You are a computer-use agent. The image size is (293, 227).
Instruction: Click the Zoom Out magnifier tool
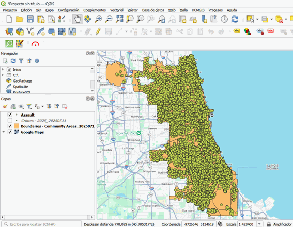point(109,19)
